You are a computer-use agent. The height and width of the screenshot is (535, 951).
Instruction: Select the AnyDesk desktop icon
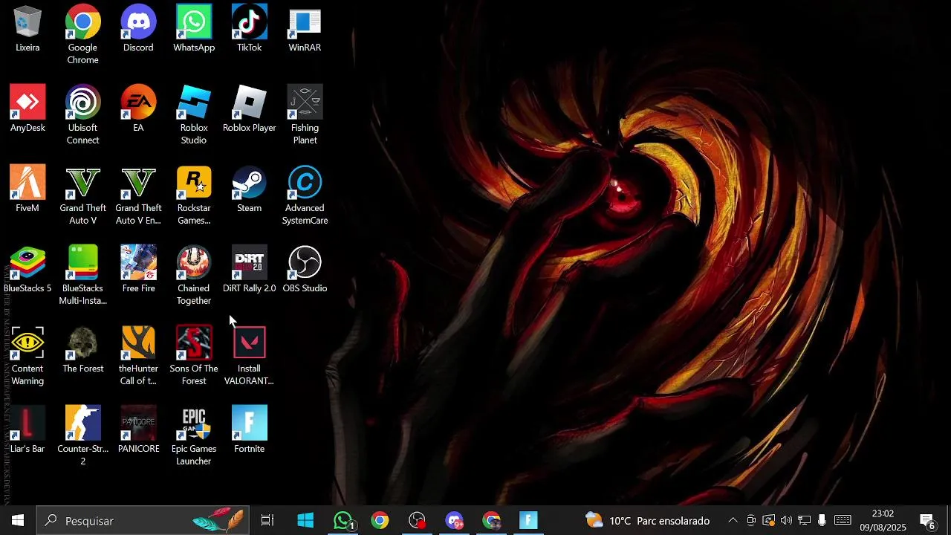(x=27, y=109)
